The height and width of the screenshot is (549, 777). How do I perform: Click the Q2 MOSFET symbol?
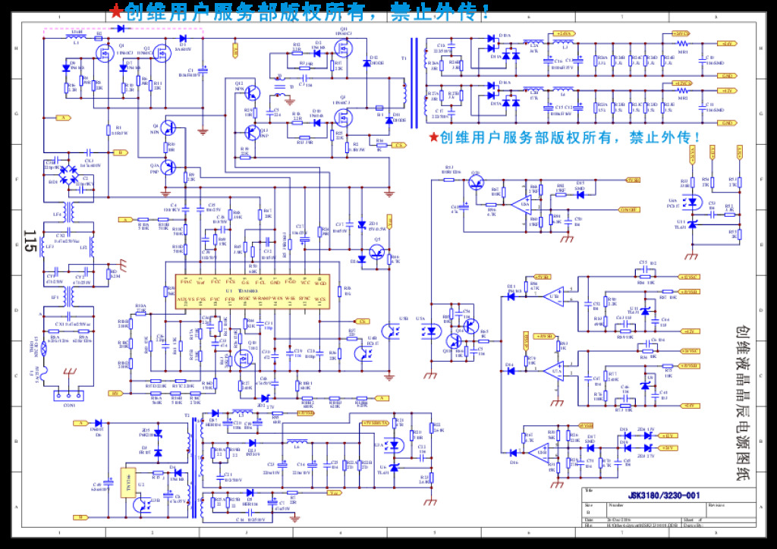(161, 54)
